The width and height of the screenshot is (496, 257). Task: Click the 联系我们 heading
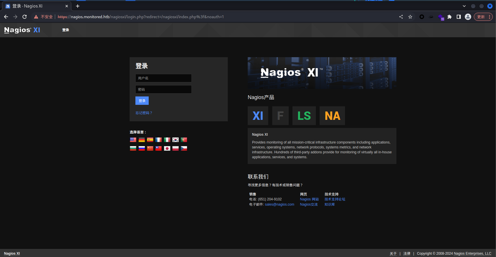click(258, 177)
